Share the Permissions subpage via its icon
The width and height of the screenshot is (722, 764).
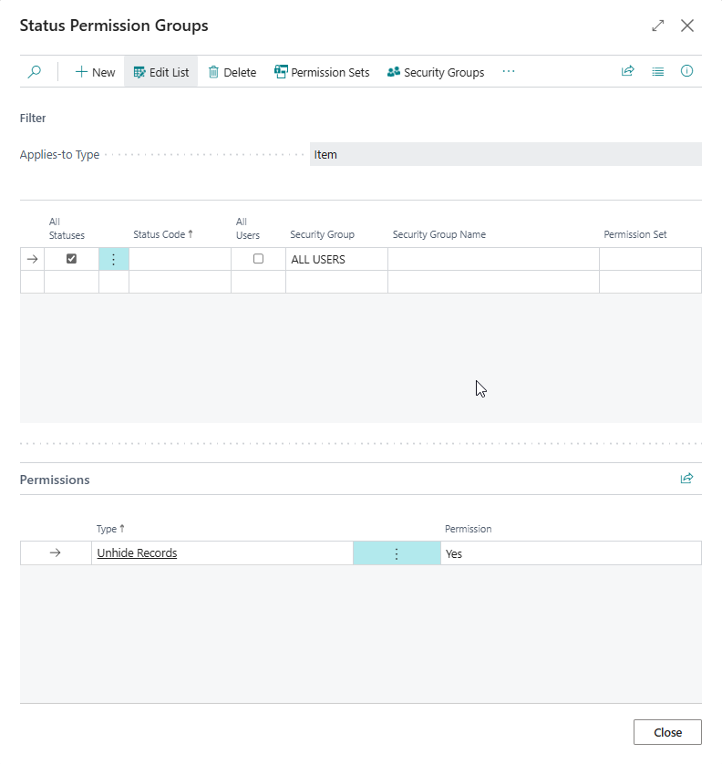pyautogui.click(x=687, y=479)
